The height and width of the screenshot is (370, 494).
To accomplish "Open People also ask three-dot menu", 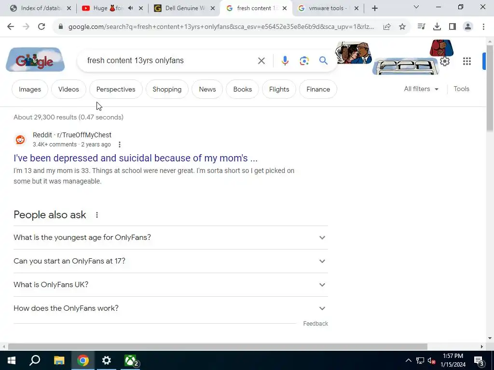I will 97,215.
